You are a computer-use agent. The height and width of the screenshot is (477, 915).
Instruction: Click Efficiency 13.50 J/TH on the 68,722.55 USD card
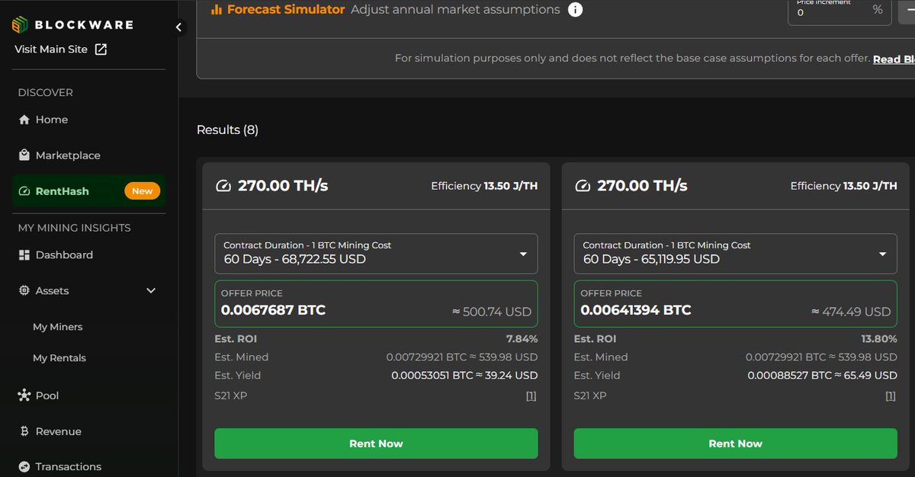coord(484,186)
